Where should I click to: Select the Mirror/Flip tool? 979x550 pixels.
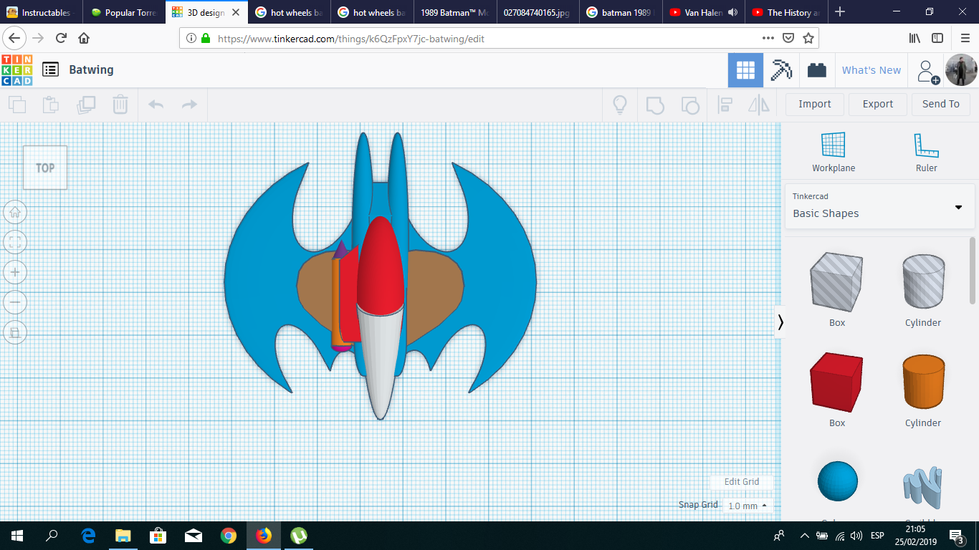click(x=759, y=105)
